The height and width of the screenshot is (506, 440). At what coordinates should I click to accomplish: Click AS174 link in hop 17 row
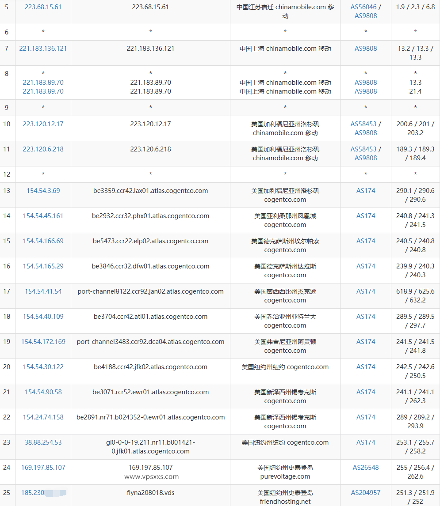pyautogui.click(x=366, y=291)
